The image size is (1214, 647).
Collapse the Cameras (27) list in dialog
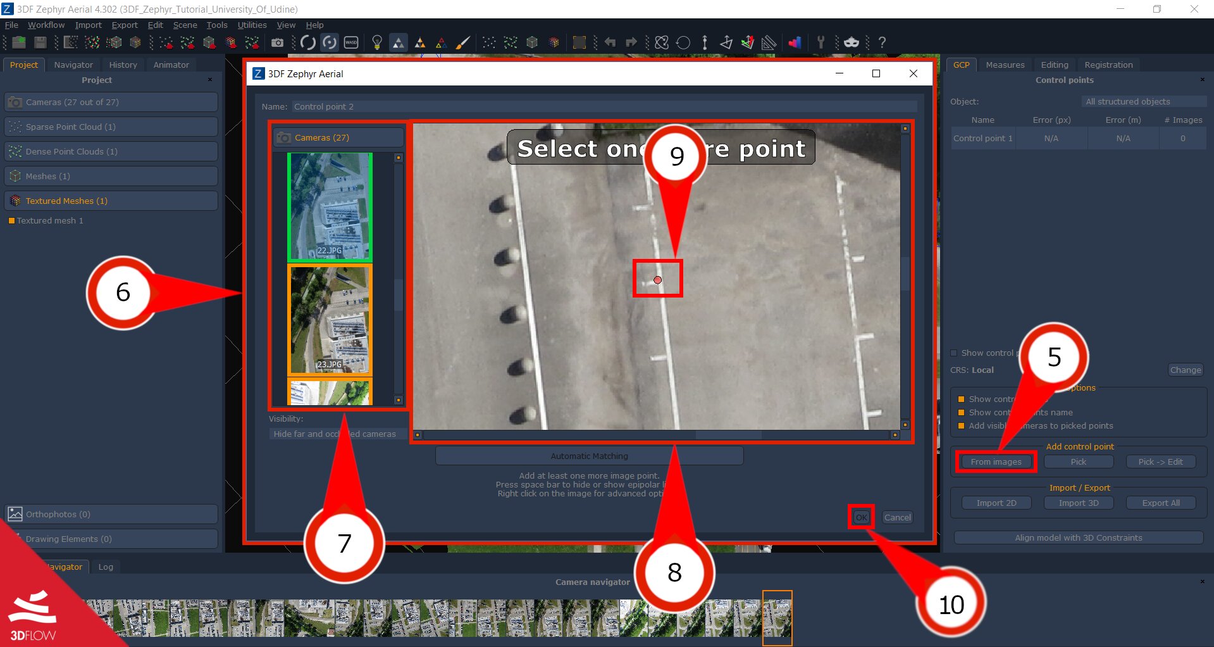338,137
